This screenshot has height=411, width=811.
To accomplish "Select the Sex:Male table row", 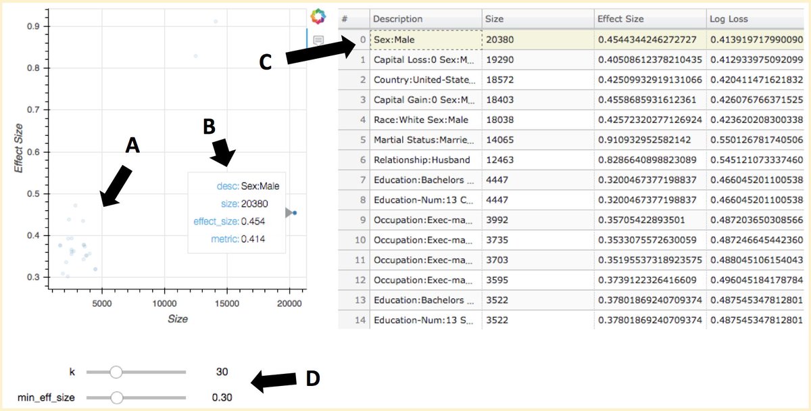I will 571,40.
